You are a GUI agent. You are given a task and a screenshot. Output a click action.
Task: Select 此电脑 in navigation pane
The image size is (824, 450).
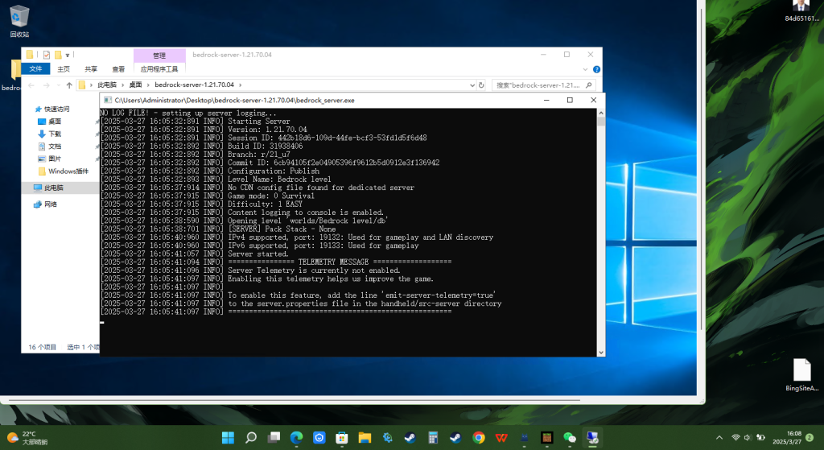(x=54, y=188)
